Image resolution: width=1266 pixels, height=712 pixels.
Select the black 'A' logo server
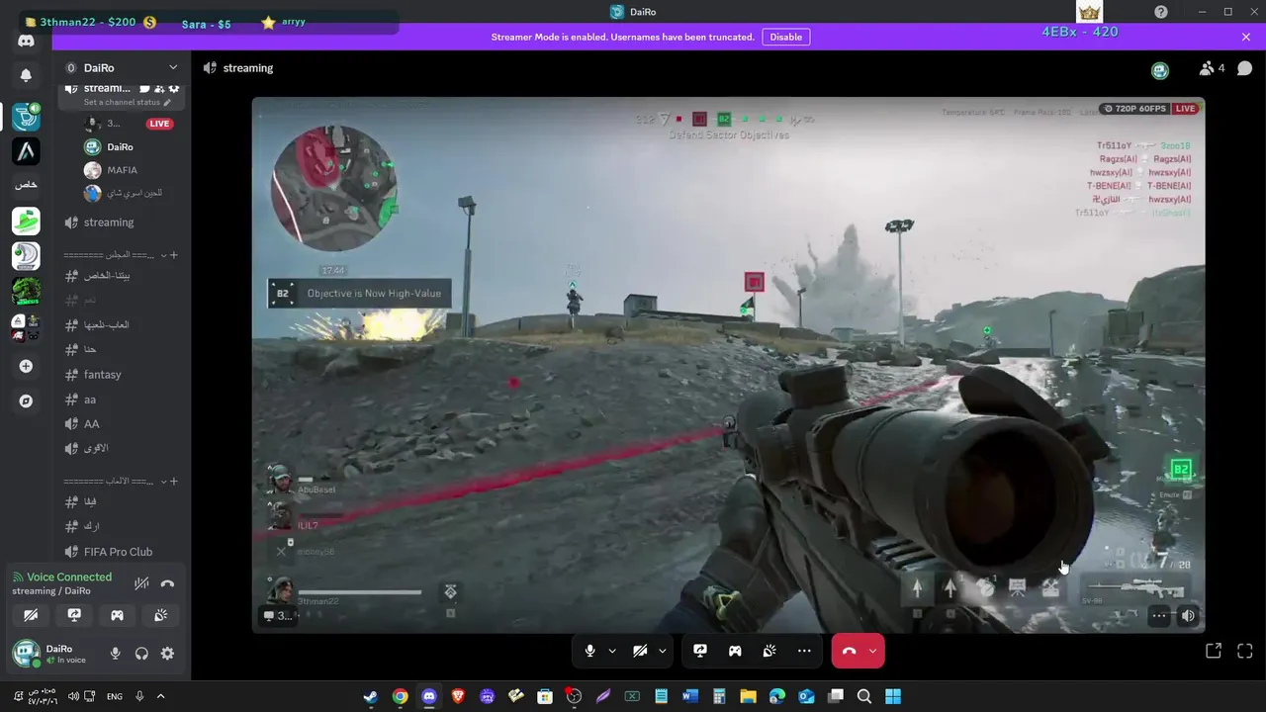point(26,151)
